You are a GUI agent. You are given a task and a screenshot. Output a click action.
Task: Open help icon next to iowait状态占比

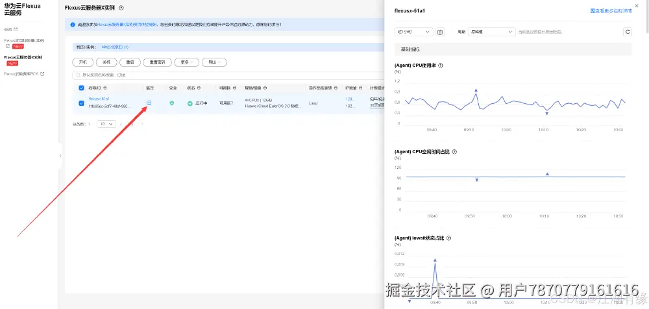448,238
